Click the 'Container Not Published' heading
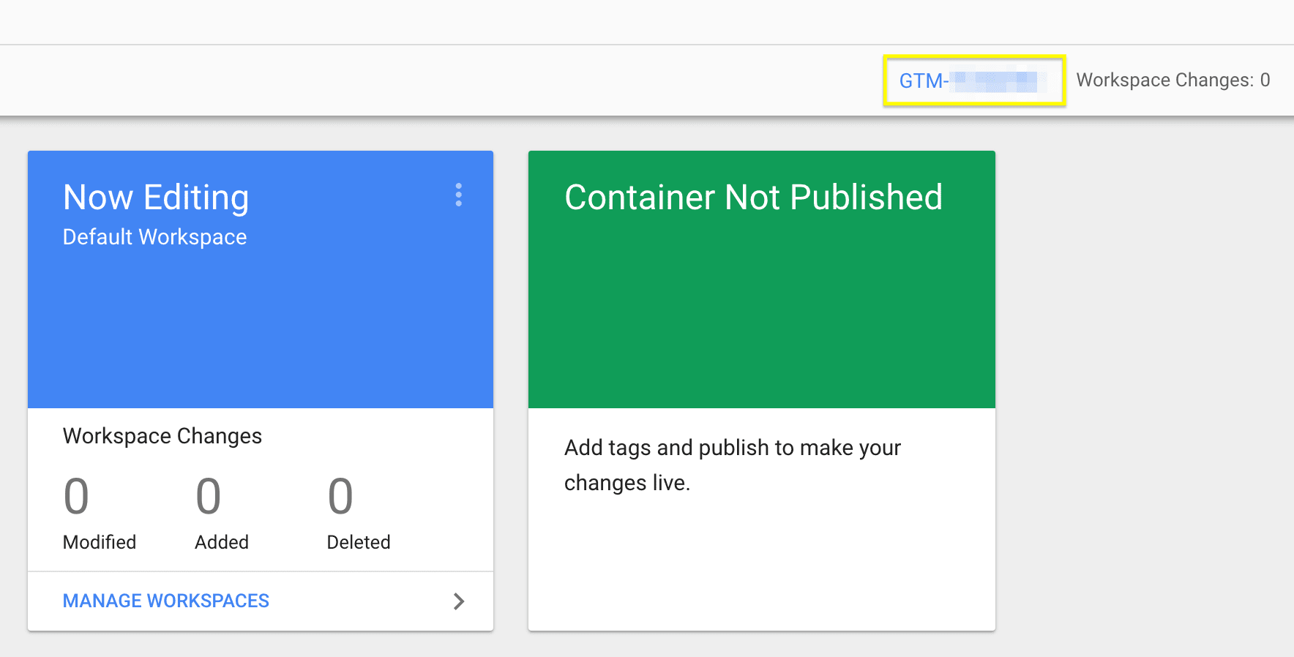Image resolution: width=1294 pixels, height=657 pixels. click(753, 198)
